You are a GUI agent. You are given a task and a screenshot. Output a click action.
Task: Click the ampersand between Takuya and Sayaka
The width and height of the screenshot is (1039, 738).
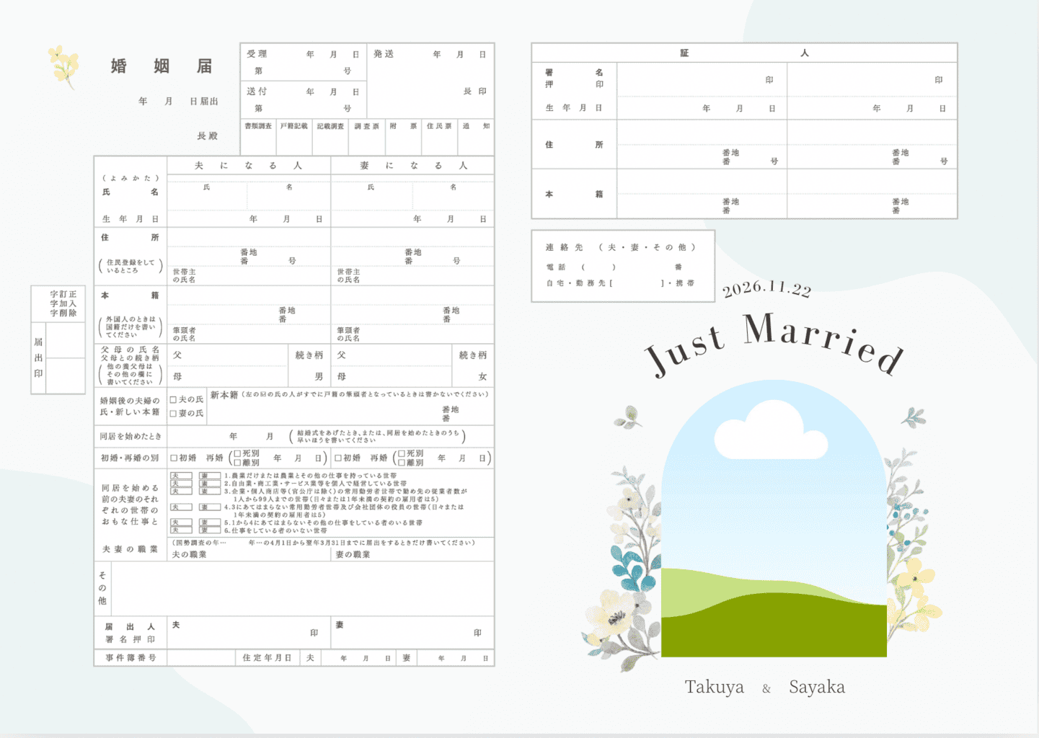pos(766,689)
